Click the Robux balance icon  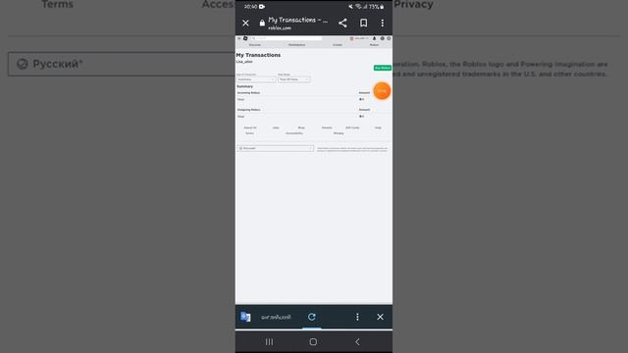[382, 38]
